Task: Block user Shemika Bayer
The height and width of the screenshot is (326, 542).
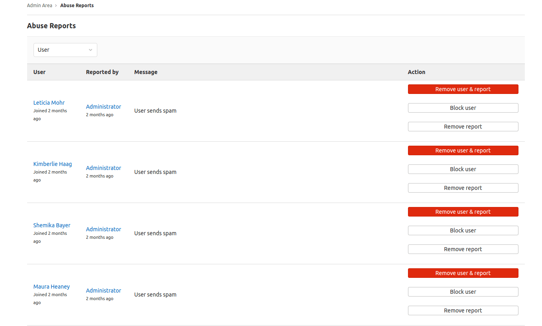Action: pos(463,230)
